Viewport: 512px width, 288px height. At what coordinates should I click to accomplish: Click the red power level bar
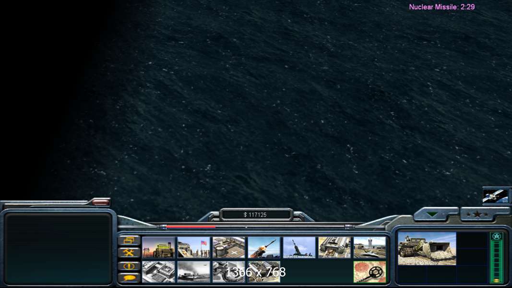191,226
